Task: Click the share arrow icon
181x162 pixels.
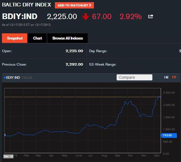Action: point(150,16)
